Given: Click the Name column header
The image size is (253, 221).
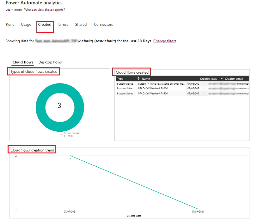Looking at the screenshot, I should tap(146, 79).
